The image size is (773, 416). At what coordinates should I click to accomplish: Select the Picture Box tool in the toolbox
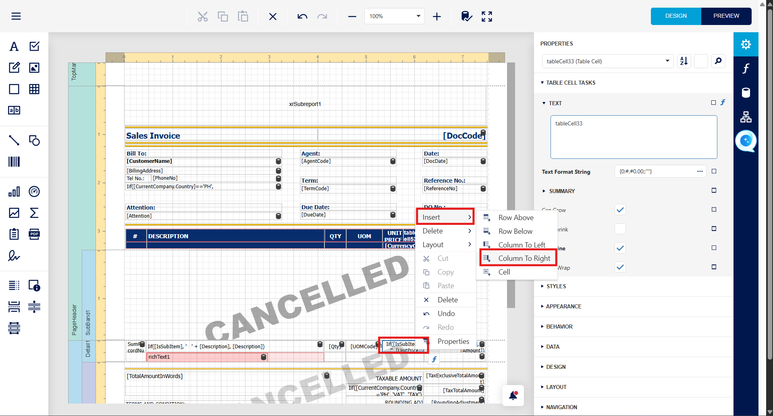click(x=34, y=68)
